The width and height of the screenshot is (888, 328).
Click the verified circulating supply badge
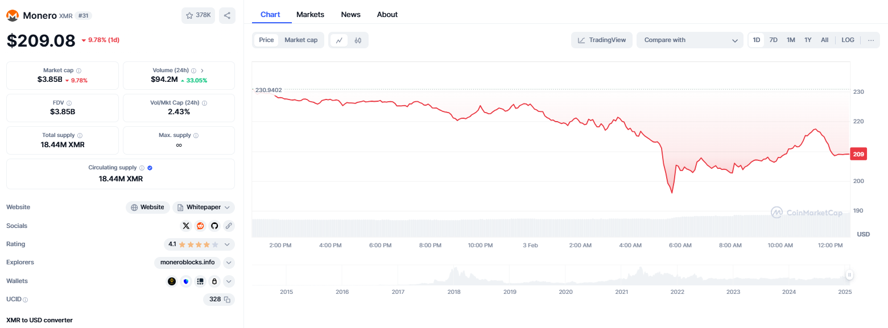point(150,168)
